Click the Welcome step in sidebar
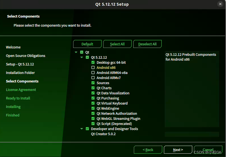The image size is (226, 157). pyautogui.click(x=13, y=47)
